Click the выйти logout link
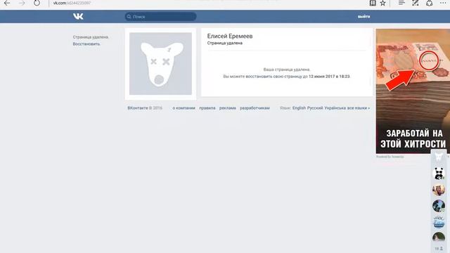Image resolution: width=450 pixels, height=253 pixels. pyautogui.click(x=364, y=17)
